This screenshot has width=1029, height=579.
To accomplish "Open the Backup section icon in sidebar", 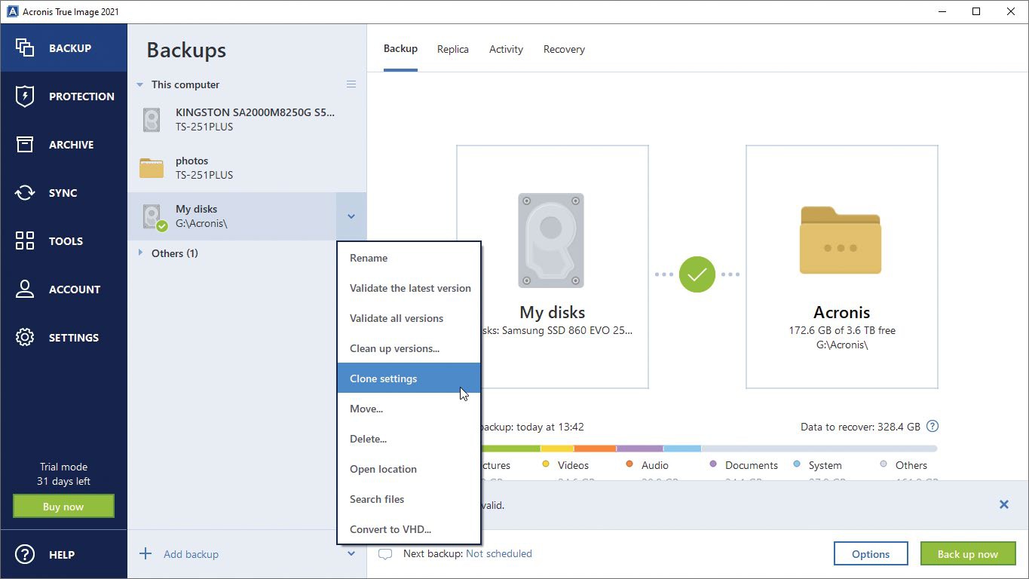I will pyautogui.click(x=25, y=47).
